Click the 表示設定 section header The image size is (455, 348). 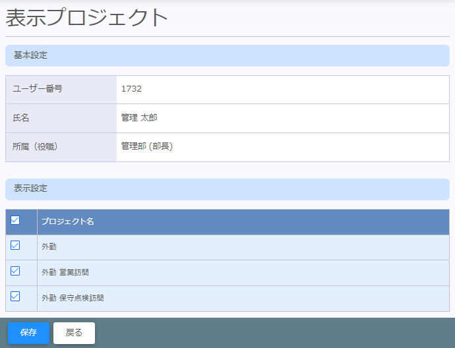coord(30,188)
